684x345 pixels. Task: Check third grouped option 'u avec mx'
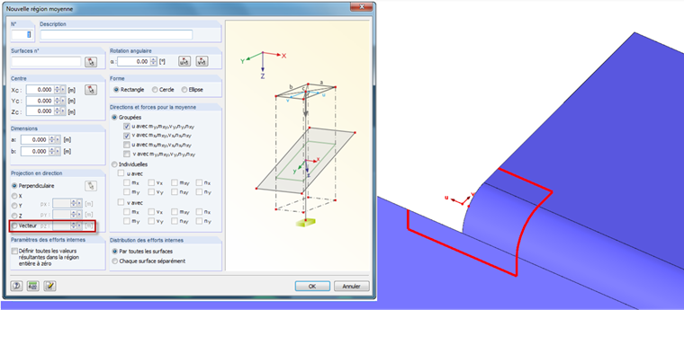[x=127, y=145]
